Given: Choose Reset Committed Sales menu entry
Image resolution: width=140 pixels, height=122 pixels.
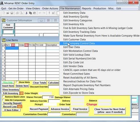Looking at the screenshot, I should click(x=100, y=74).
